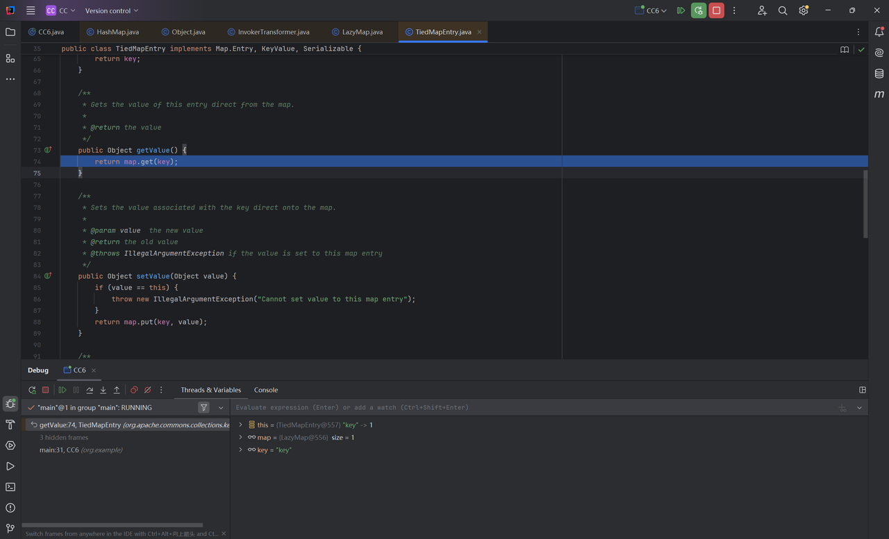Expand the 'map' LazyMap variable node
Viewport: 889px width, 539px height.
pos(241,437)
